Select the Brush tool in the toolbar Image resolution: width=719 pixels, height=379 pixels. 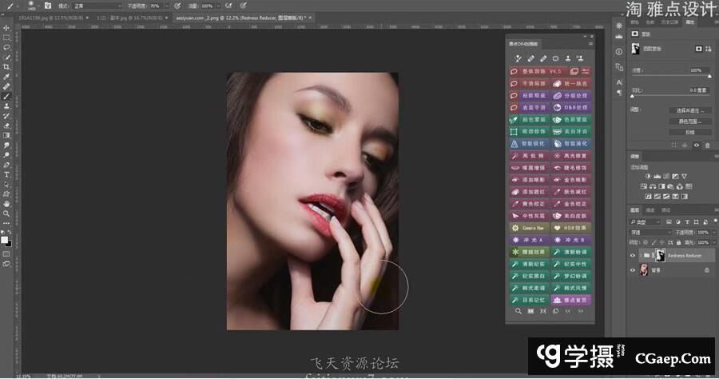coord(6,96)
